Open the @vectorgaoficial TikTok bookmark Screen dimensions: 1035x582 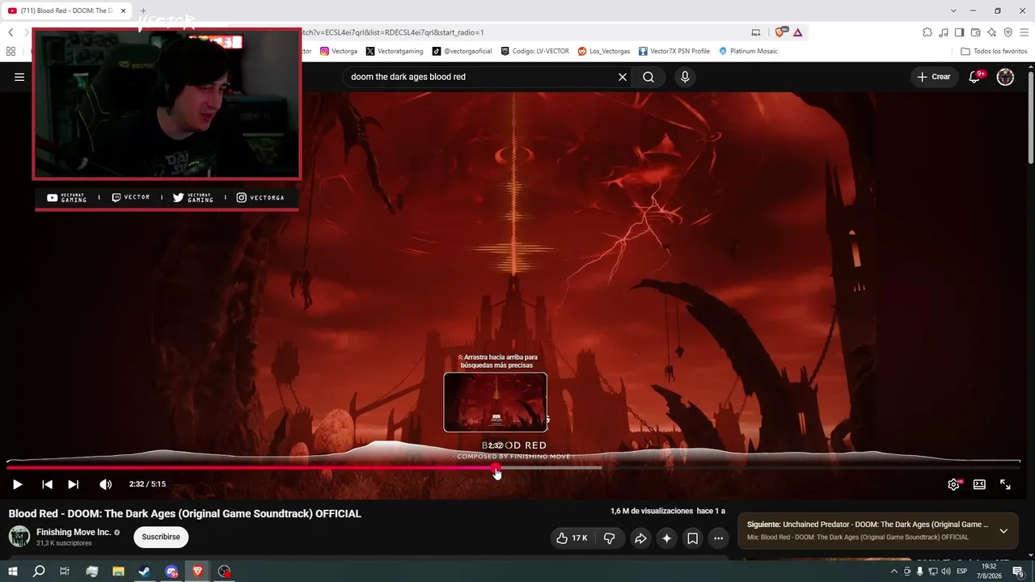462,51
